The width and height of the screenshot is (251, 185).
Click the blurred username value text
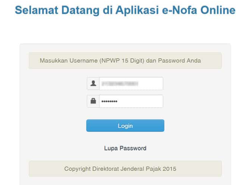(x=120, y=84)
